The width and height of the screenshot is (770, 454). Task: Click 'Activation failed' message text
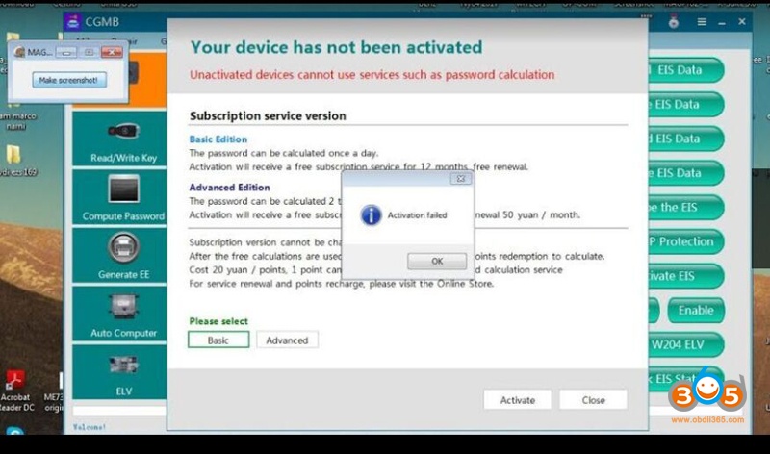point(417,214)
